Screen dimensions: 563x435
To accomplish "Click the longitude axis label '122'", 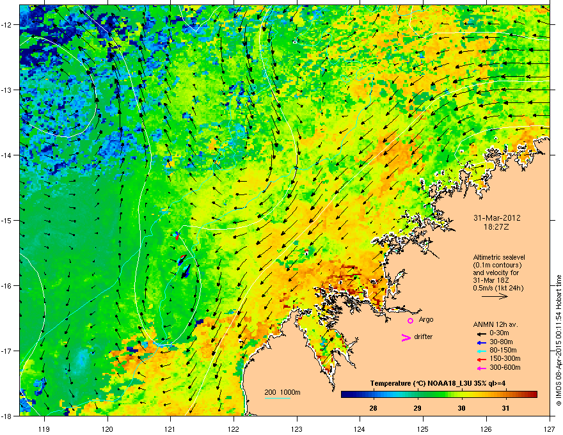I will tap(234, 429).
